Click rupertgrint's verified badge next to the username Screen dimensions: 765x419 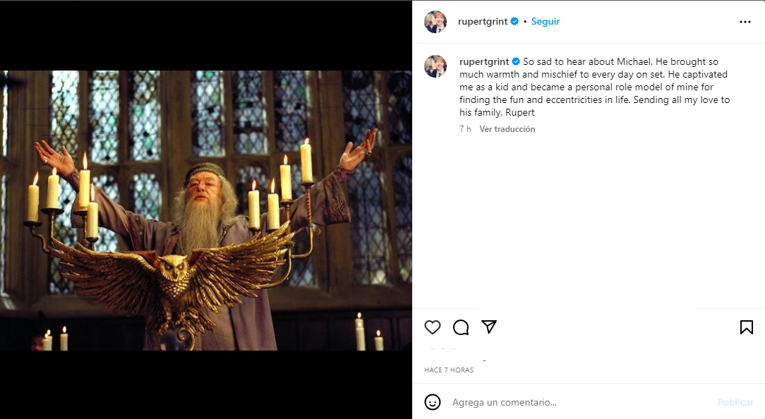tap(515, 21)
